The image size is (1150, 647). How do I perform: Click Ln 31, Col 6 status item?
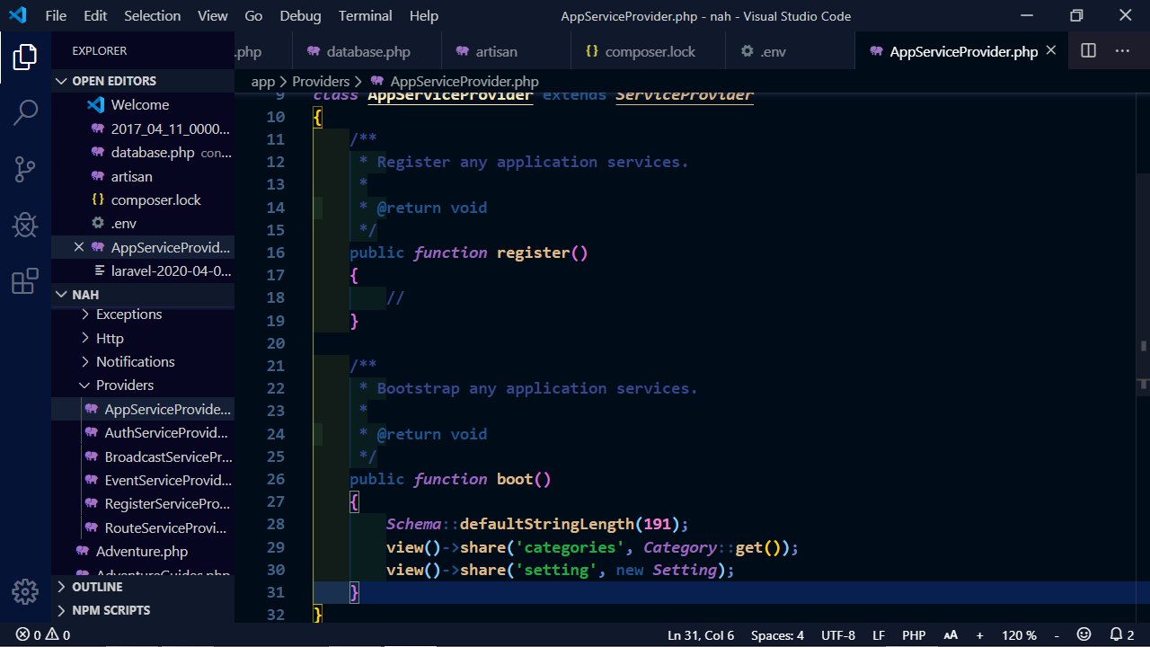pyautogui.click(x=701, y=635)
